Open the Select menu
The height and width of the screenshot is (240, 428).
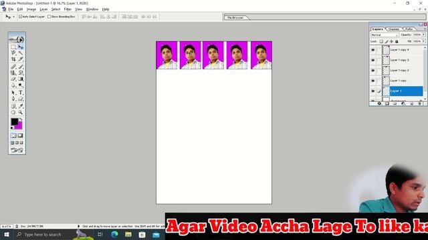click(56, 9)
